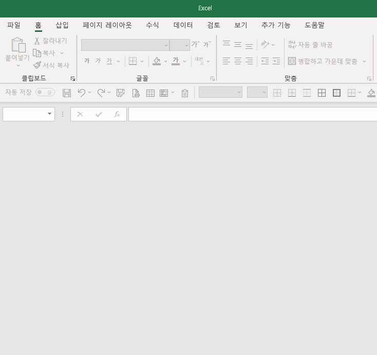Screen dimensions: 377x355
Task: Toggle italic 가 formatting
Action: [x=98, y=61]
